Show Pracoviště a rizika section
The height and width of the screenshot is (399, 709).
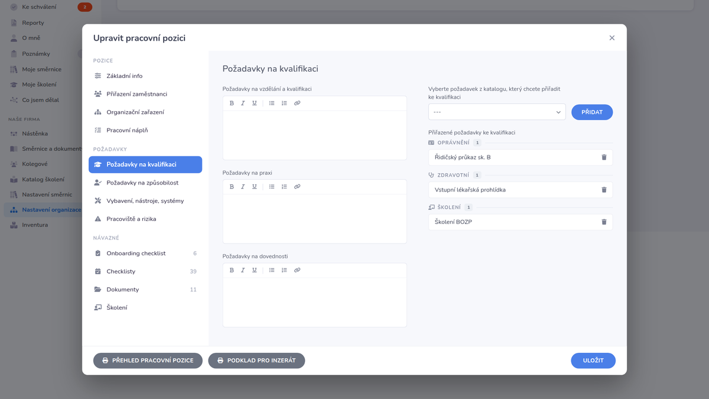click(x=145, y=219)
